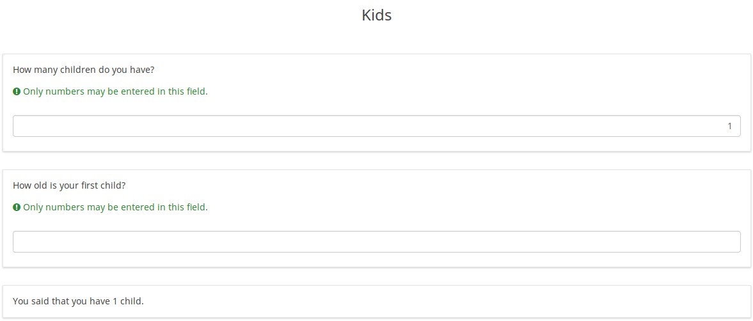Click the left end of the children count field

[26, 126]
